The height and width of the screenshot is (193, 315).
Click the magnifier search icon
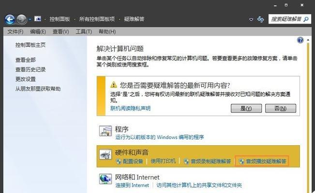(x=306, y=19)
